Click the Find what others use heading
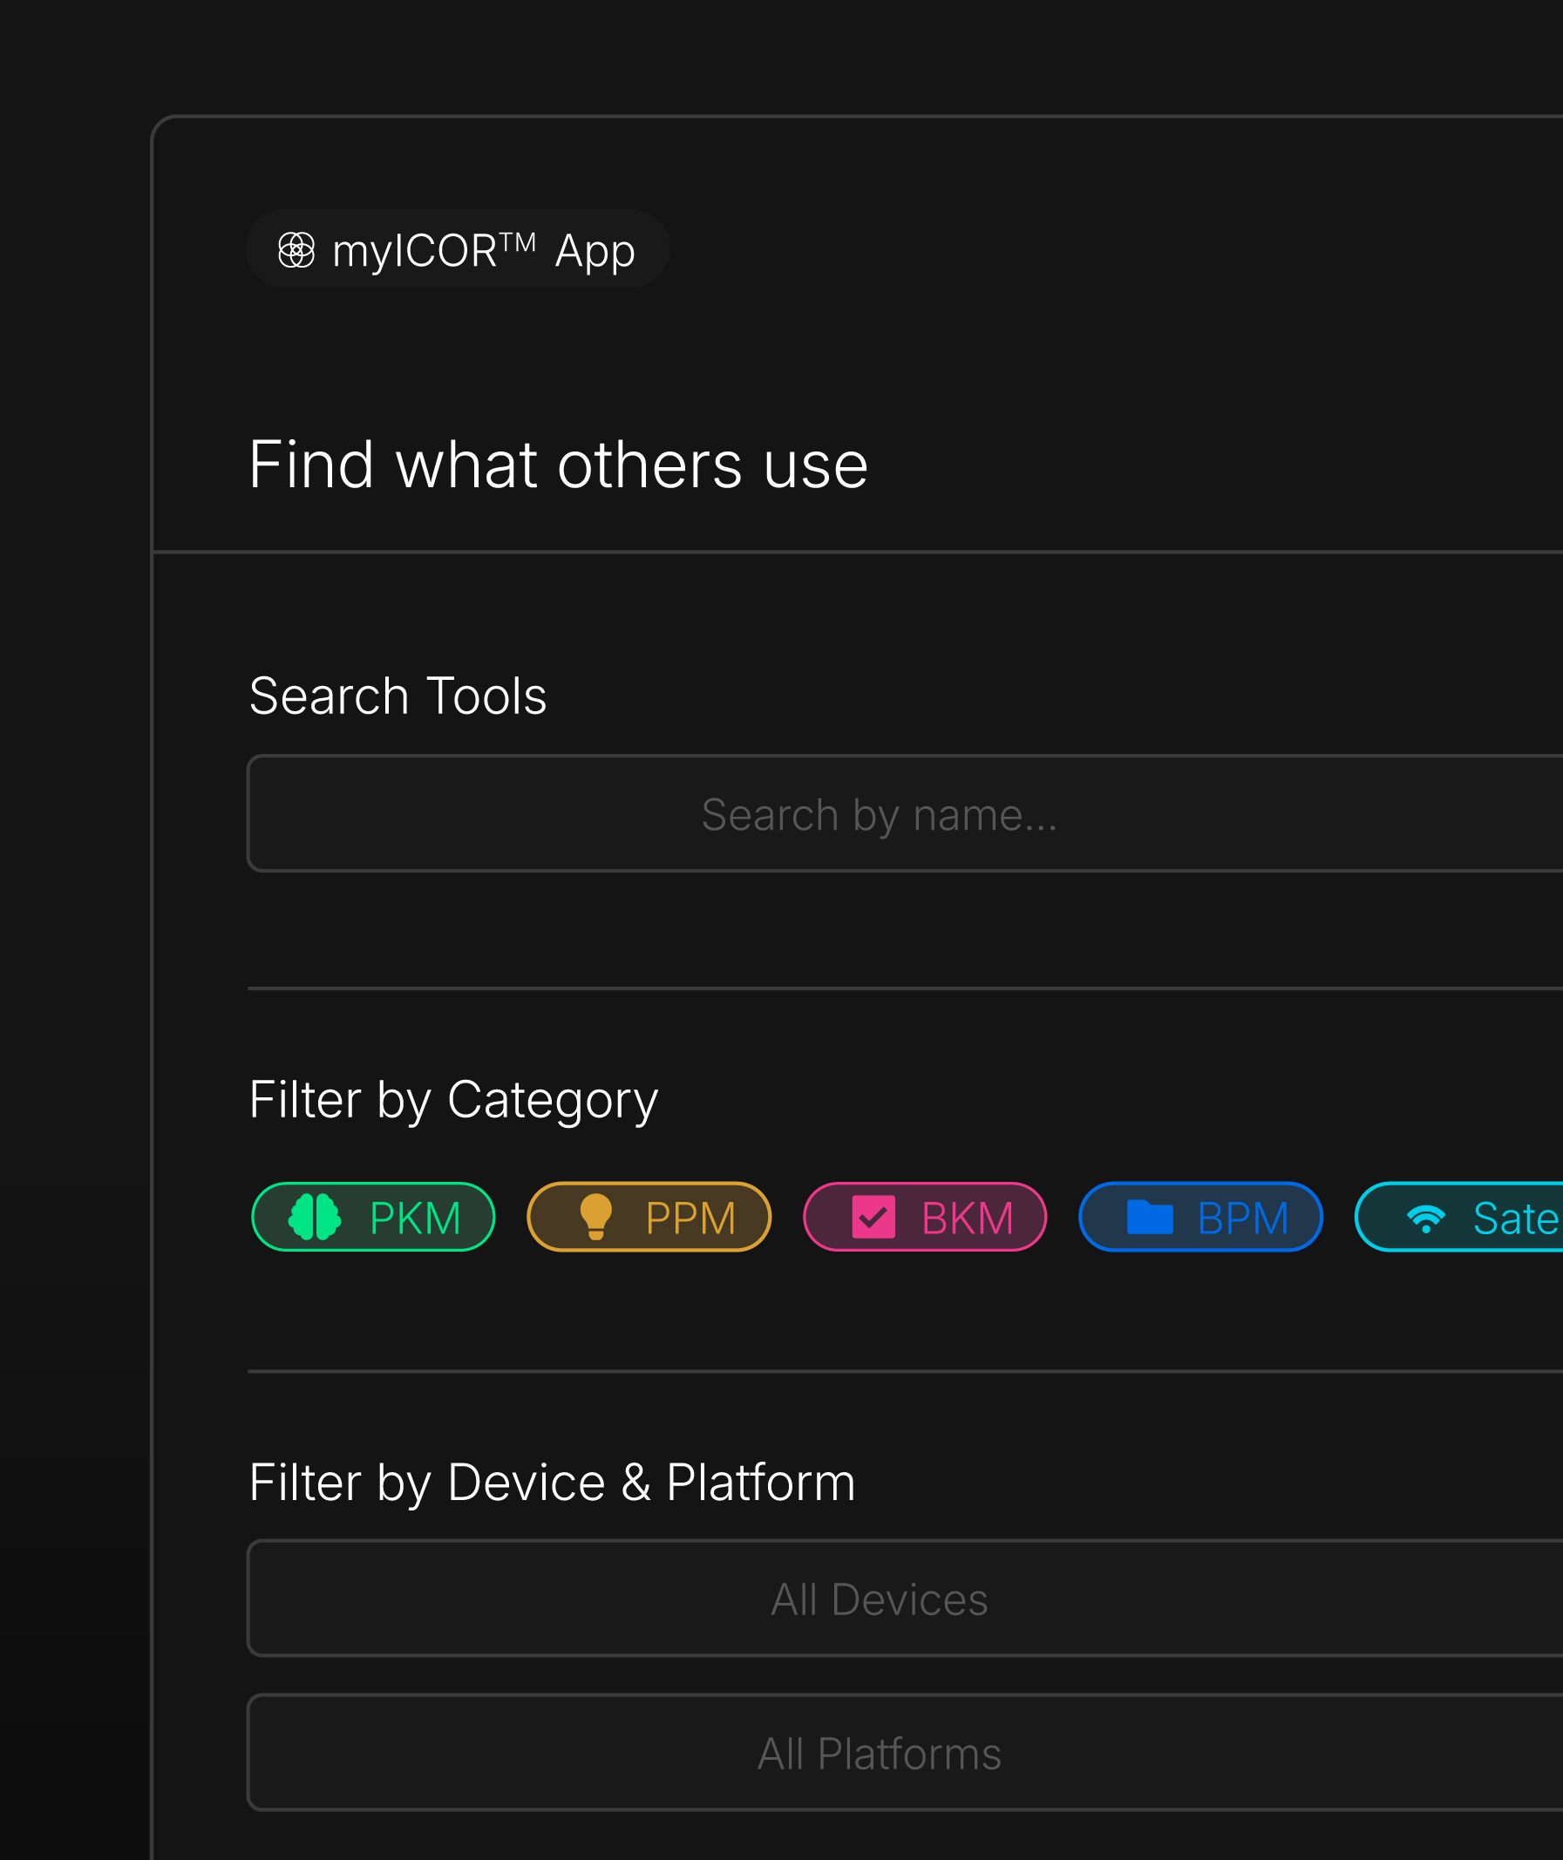Image resolution: width=1563 pixels, height=1860 pixels. click(558, 465)
